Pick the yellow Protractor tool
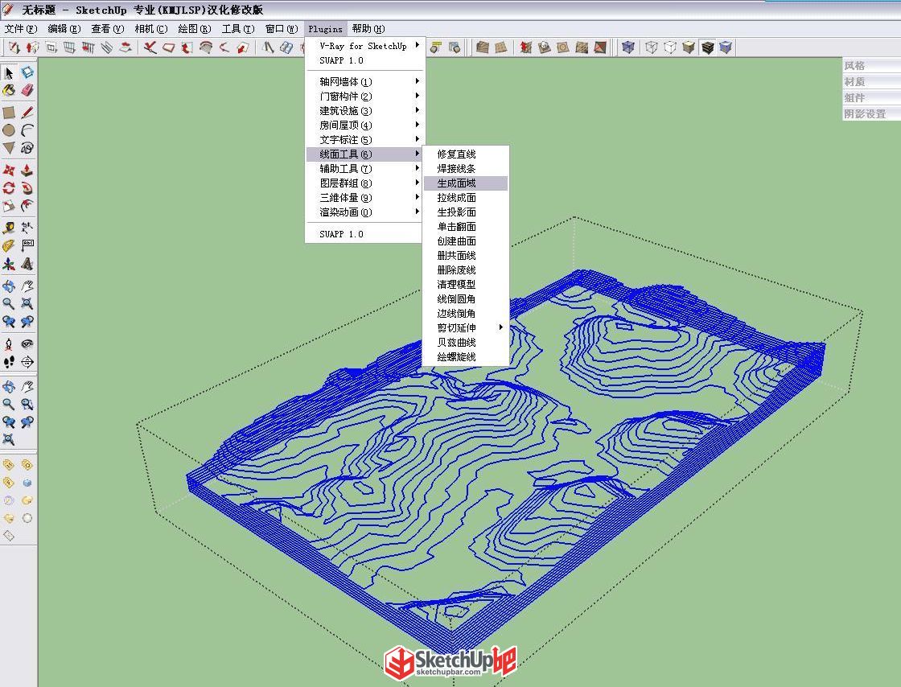 coord(9,246)
